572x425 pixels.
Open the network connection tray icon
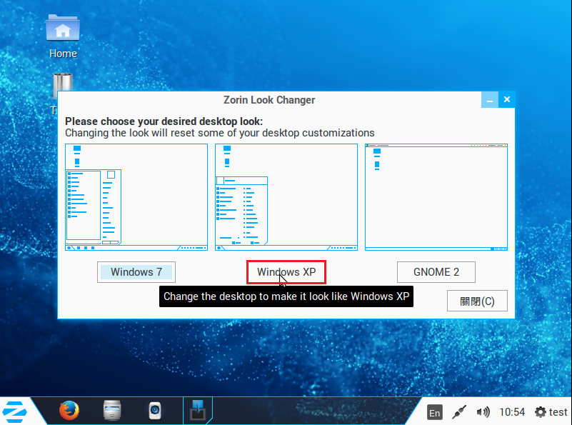[459, 412]
